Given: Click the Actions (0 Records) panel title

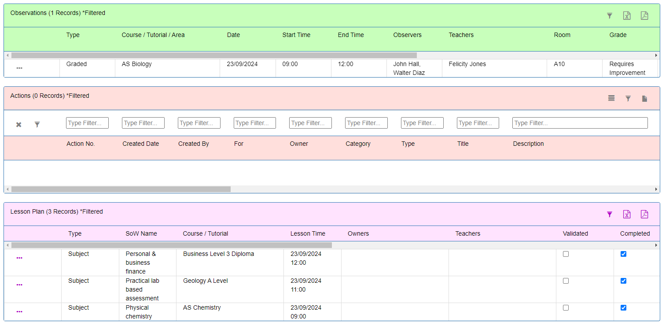Looking at the screenshot, I should (x=50, y=96).
